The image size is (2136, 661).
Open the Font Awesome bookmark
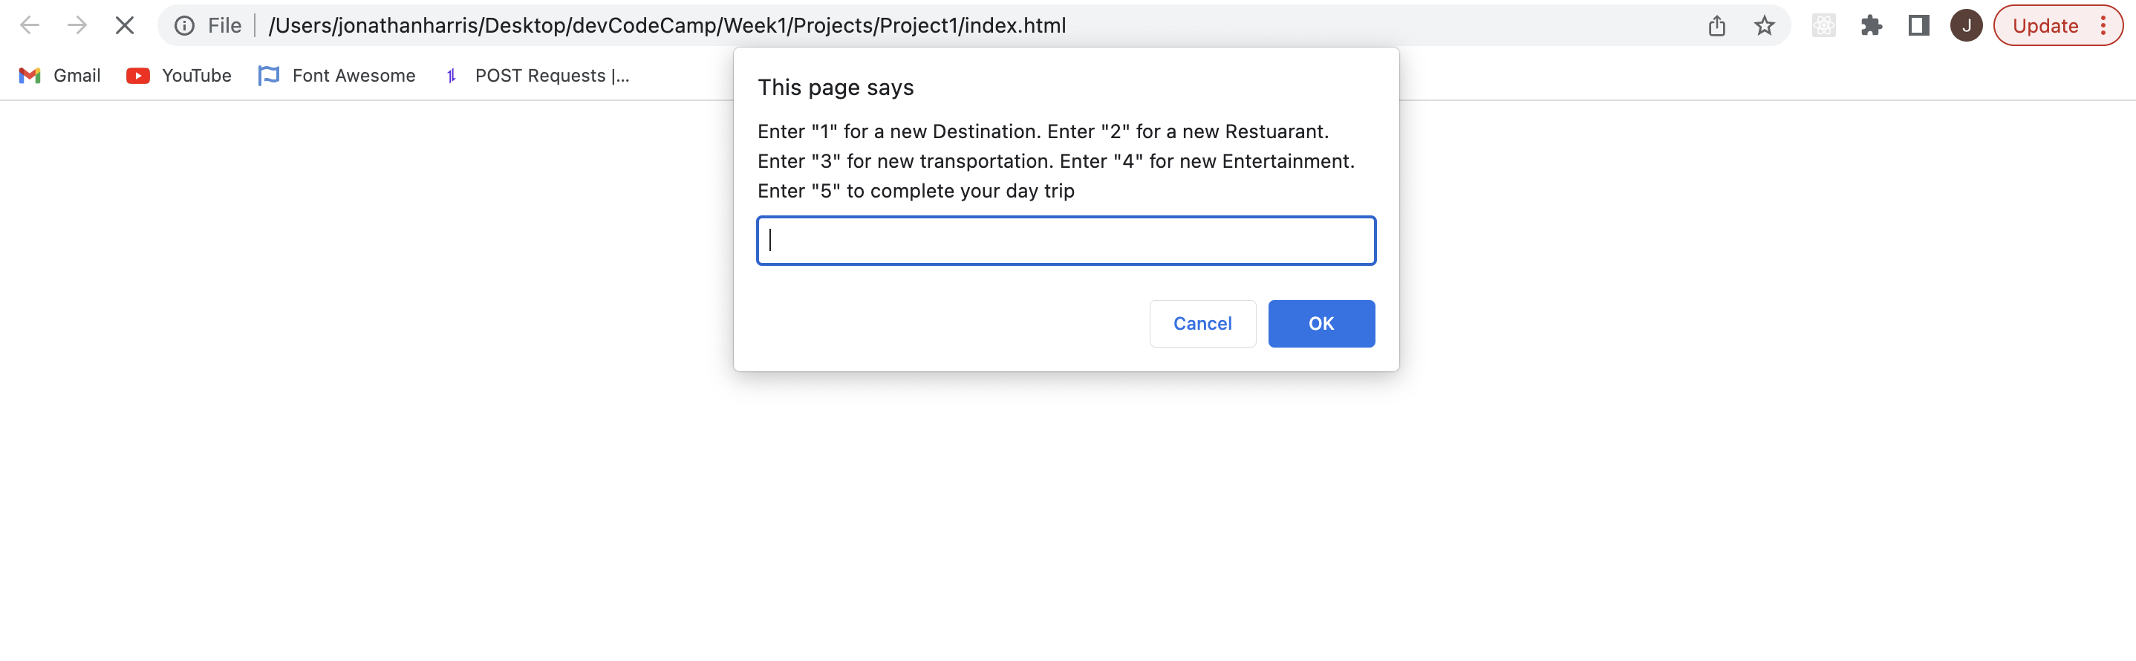pos(337,76)
